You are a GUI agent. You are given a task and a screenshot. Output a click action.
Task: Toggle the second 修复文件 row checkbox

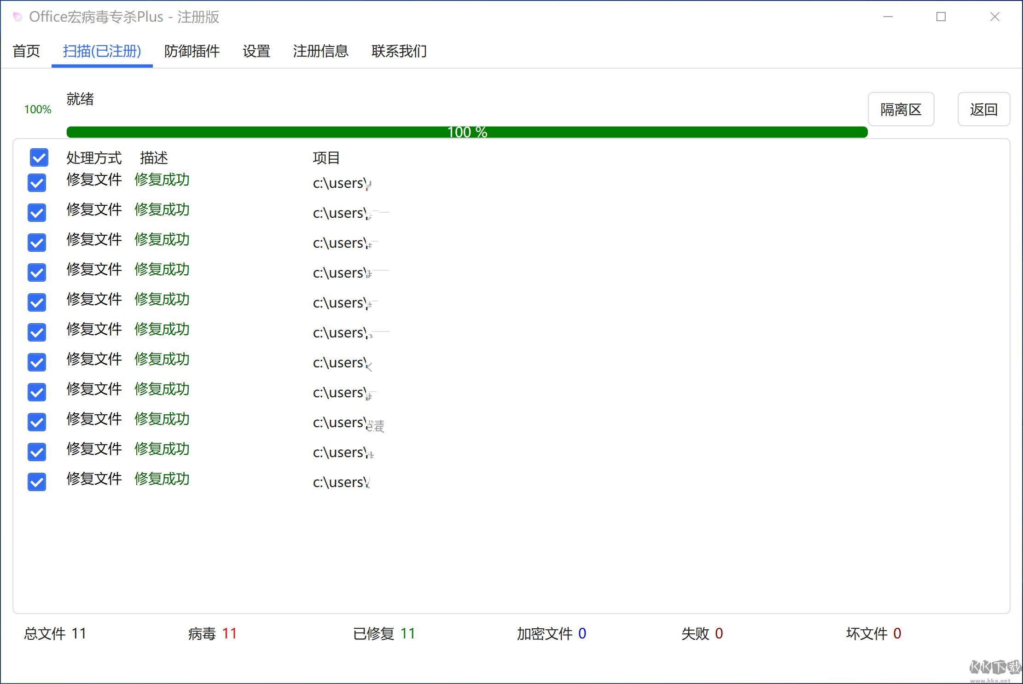tap(37, 213)
